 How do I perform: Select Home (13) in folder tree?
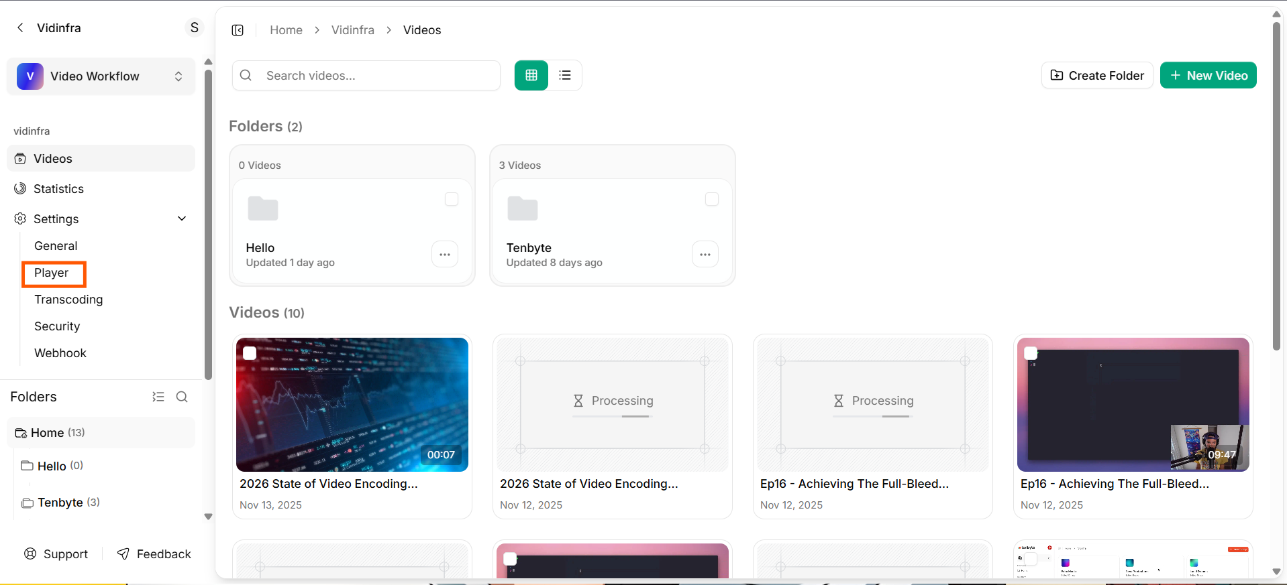pos(101,433)
